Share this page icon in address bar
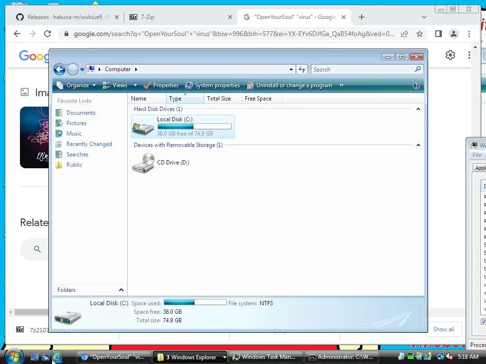The image size is (486, 364). pos(404,34)
